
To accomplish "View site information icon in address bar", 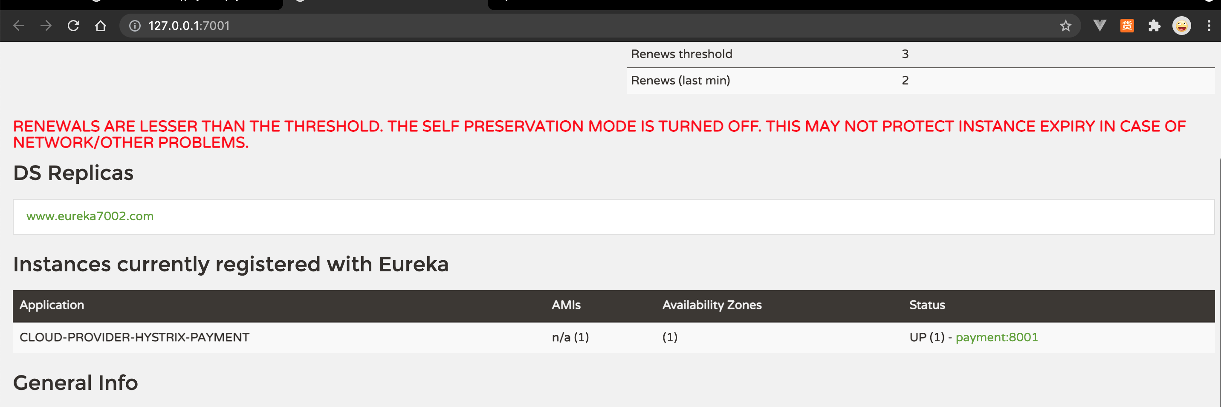I will pyautogui.click(x=135, y=26).
